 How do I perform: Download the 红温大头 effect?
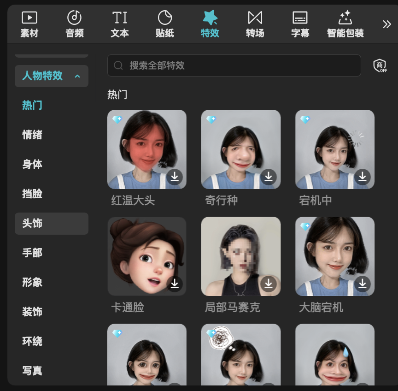[x=175, y=177]
